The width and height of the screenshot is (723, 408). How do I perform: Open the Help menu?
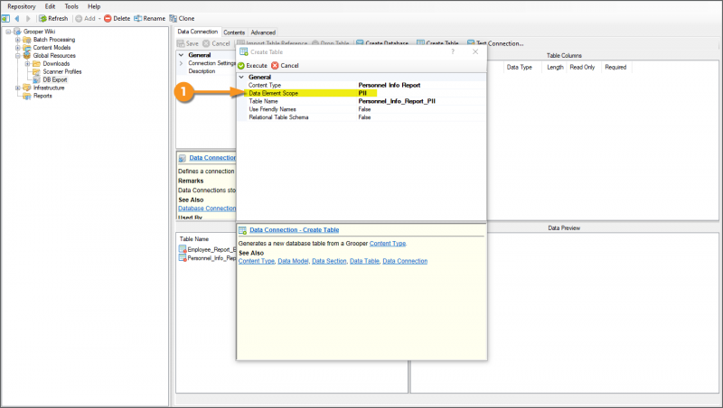click(x=94, y=6)
